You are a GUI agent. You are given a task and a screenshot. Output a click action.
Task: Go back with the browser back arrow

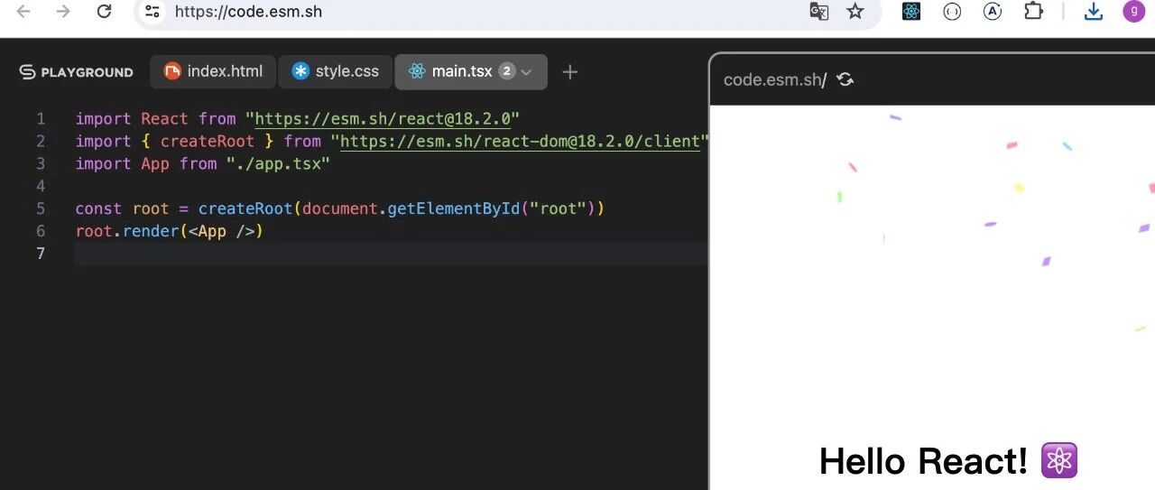click(x=23, y=12)
